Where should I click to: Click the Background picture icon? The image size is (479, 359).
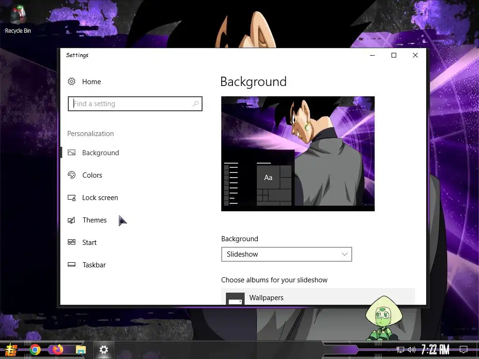point(72,153)
